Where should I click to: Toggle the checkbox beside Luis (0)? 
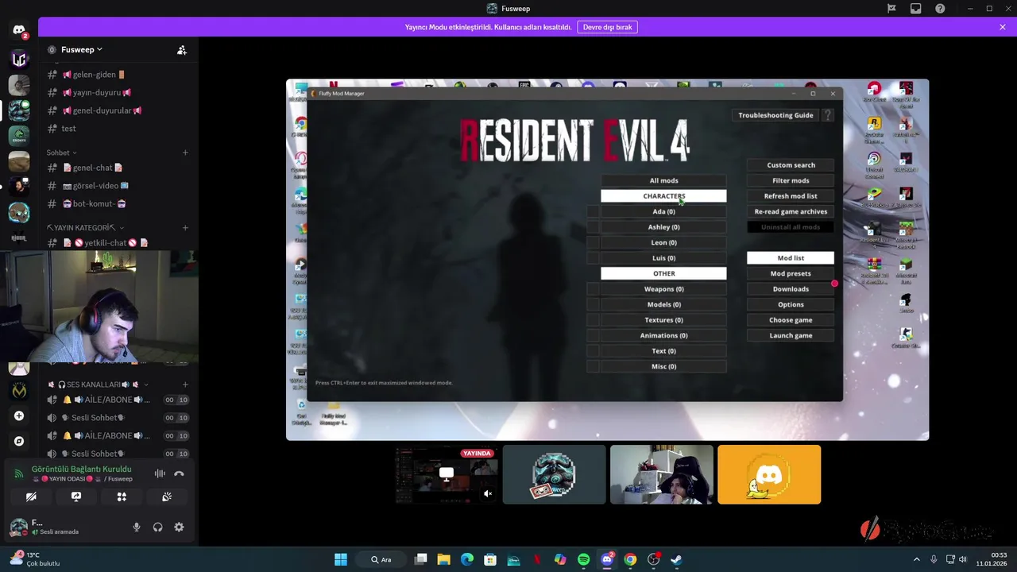[x=593, y=258]
